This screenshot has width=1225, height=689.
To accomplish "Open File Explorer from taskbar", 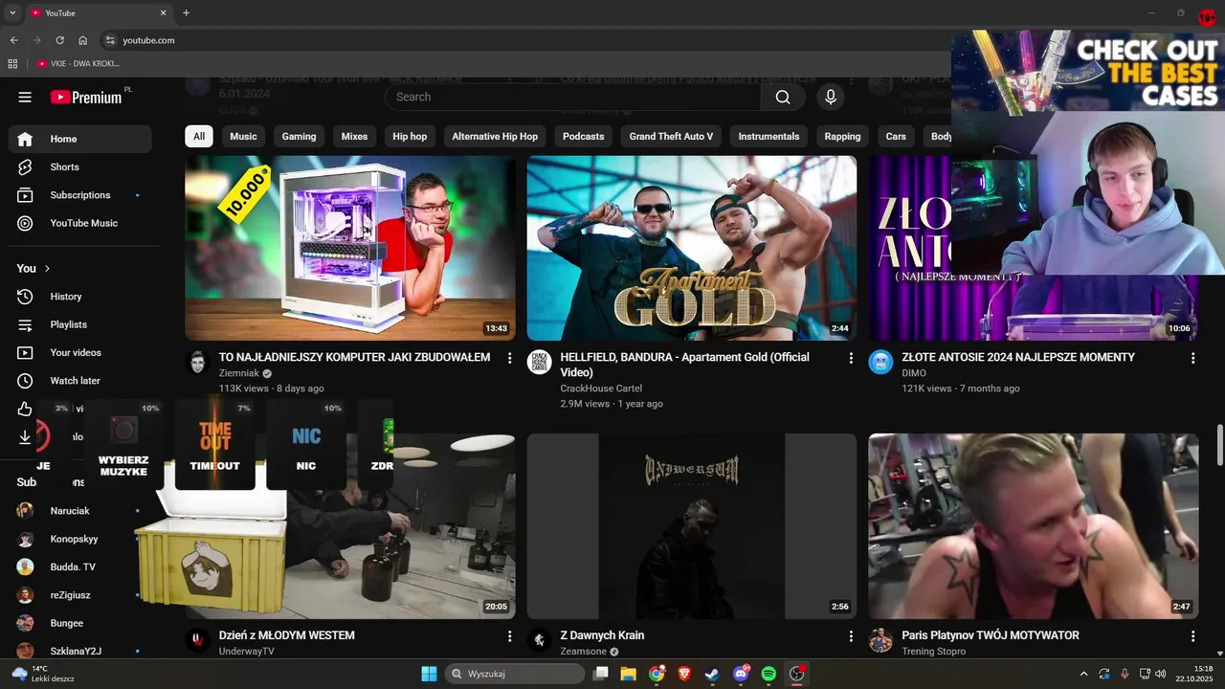I will [x=628, y=674].
